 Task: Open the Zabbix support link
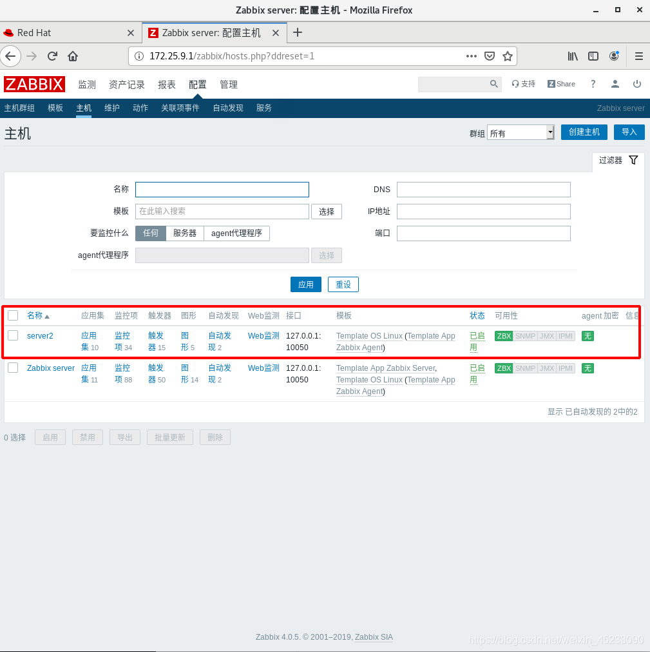pyautogui.click(x=523, y=84)
